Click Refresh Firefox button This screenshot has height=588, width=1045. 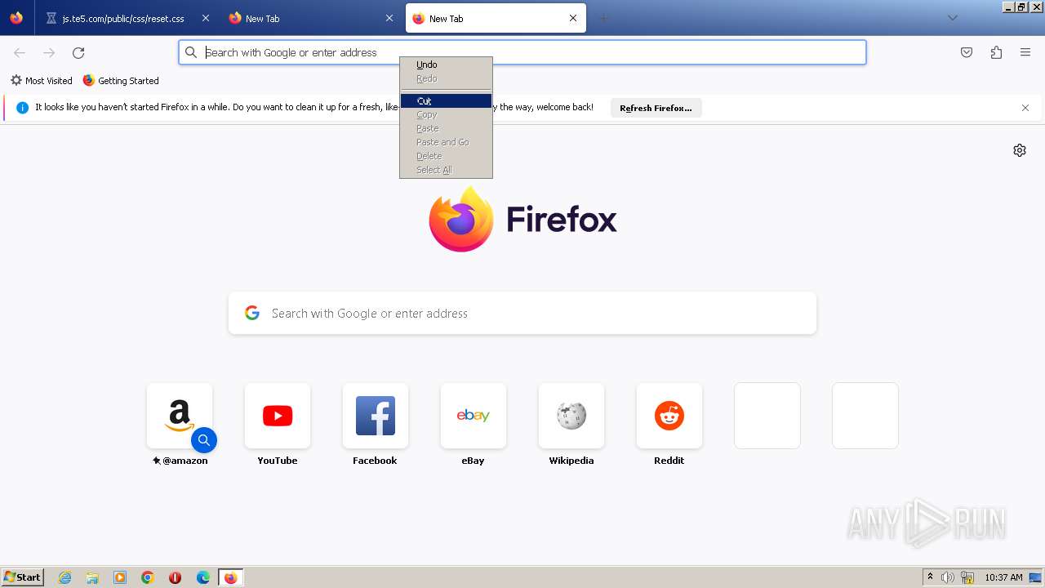point(656,108)
